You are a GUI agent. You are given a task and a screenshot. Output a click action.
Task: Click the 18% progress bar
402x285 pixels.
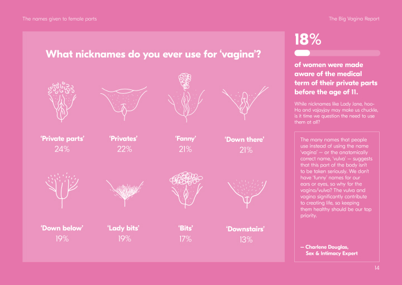click(337, 53)
